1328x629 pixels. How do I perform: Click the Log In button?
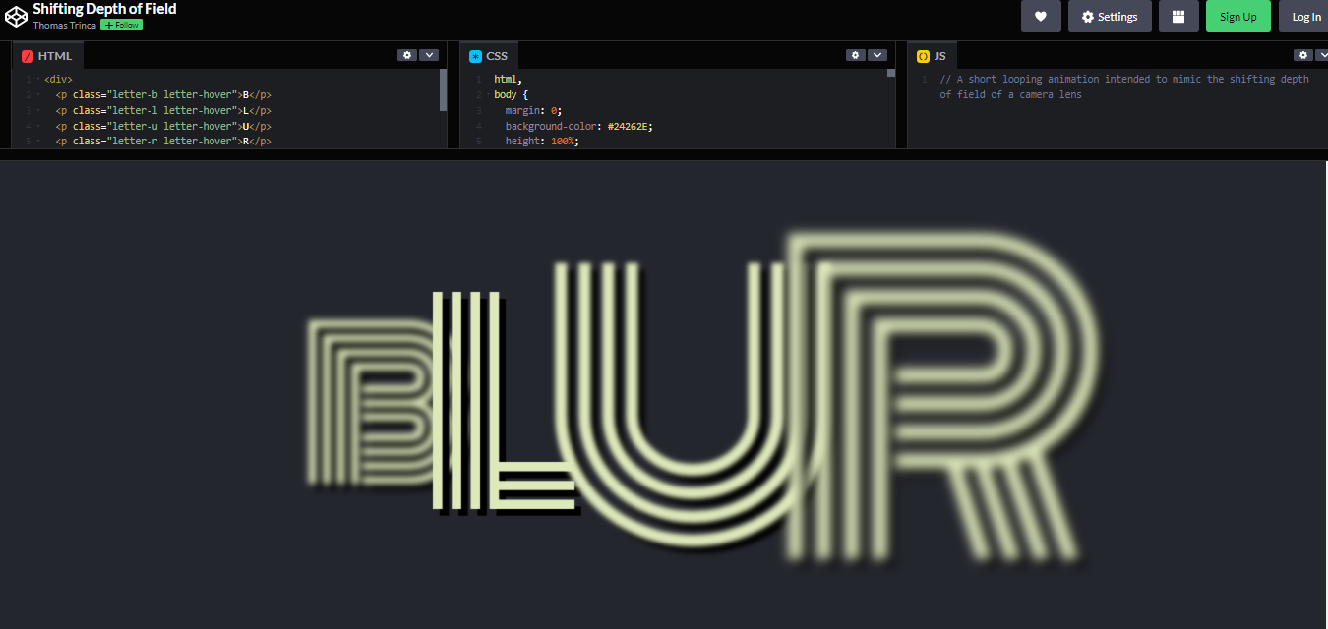(1305, 17)
